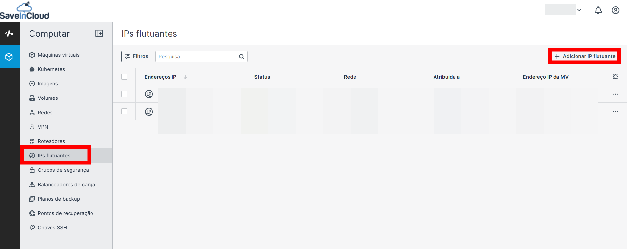Check the first IP row checkbox
The height and width of the screenshot is (249, 627).
click(124, 94)
